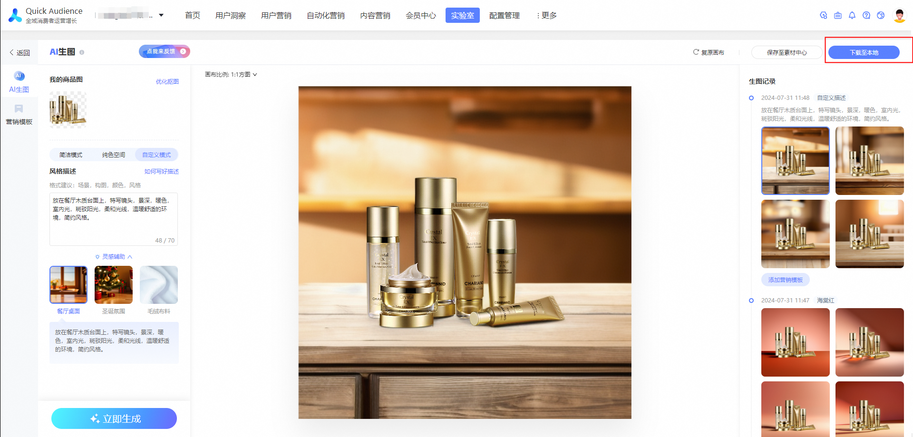Click the 海棠红 record tag

tap(826, 301)
